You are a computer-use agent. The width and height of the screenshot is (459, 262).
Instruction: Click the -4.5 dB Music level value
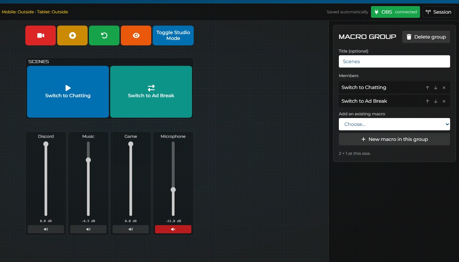(88, 221)
